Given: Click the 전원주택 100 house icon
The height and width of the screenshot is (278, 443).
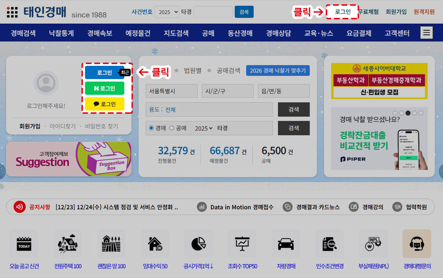Looking at the screenshot, I should point(68,244).
